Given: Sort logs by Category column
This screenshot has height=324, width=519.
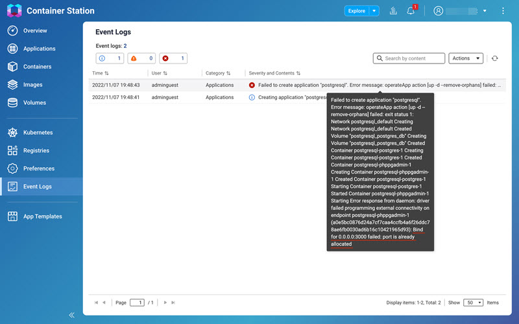Looking at the screenshot, I should tap(218, 73).
